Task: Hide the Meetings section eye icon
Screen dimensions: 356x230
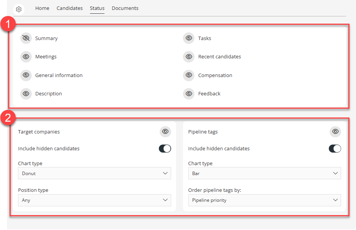Action: pyautogui.click(x=26, y=56)
